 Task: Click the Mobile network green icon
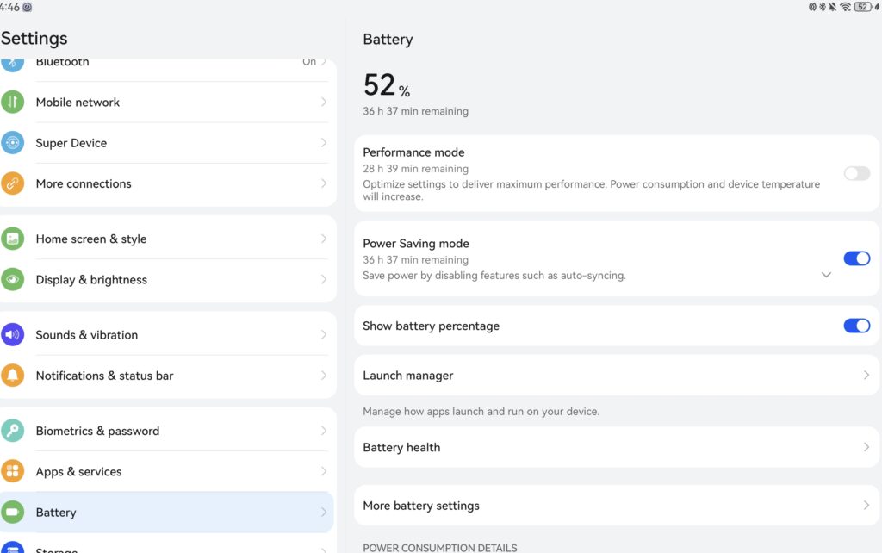pyautogui.click(x=12, y=102)
